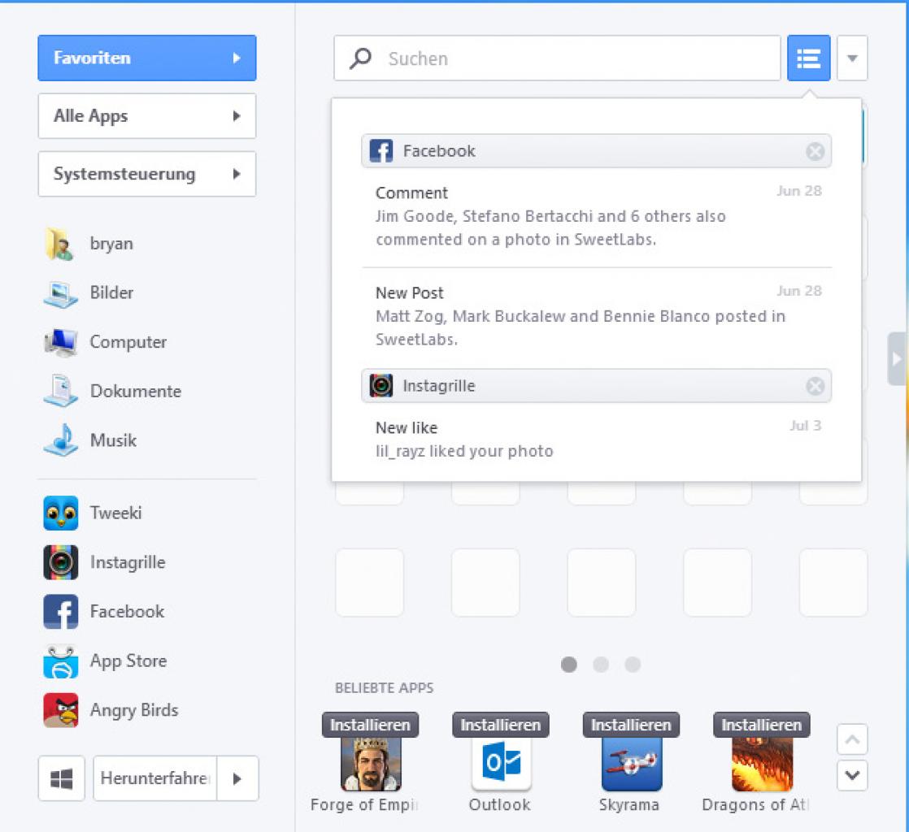Open the Dokumente folder icon
The height and width of the screenshot is (832, 909).
pyautogui.click(x=60, y=391)
